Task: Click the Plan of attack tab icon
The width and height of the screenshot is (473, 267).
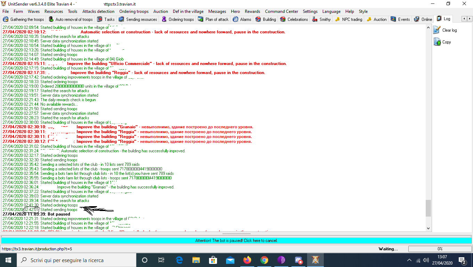Action: tap(201, 19)
